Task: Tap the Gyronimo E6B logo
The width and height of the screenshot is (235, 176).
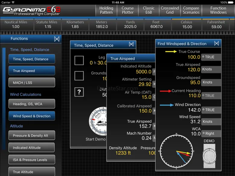Action: (31, 11)
